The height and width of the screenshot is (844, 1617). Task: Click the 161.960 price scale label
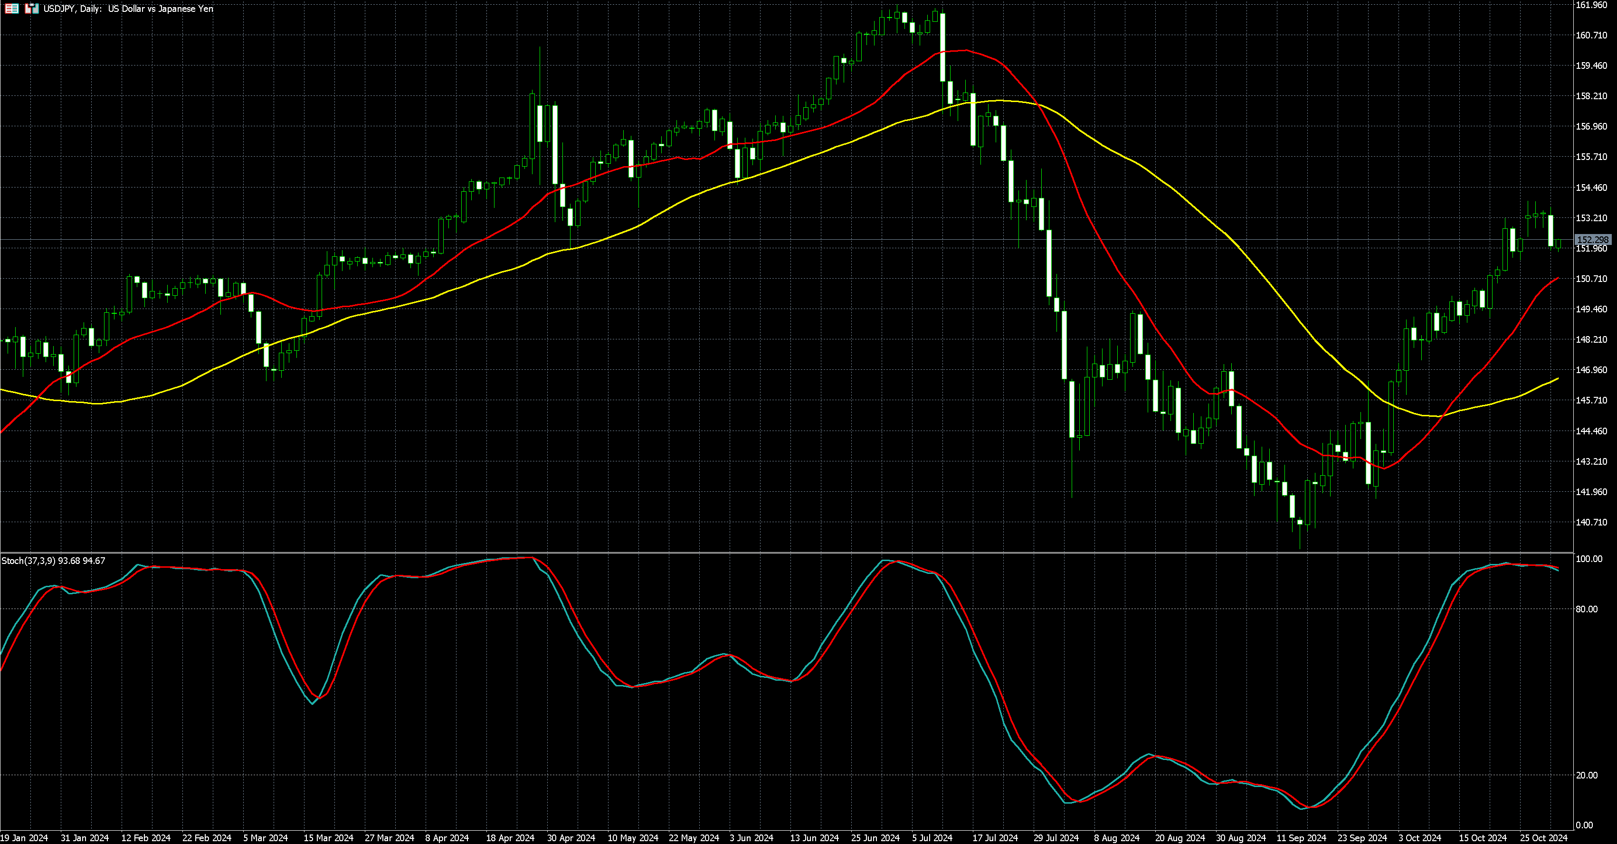pyautogui.click(x=1591, y=5)
